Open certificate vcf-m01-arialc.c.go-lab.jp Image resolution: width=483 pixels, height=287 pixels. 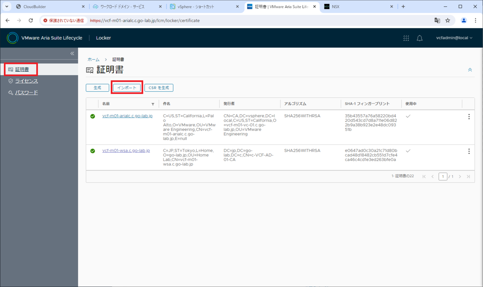(127, 116)
